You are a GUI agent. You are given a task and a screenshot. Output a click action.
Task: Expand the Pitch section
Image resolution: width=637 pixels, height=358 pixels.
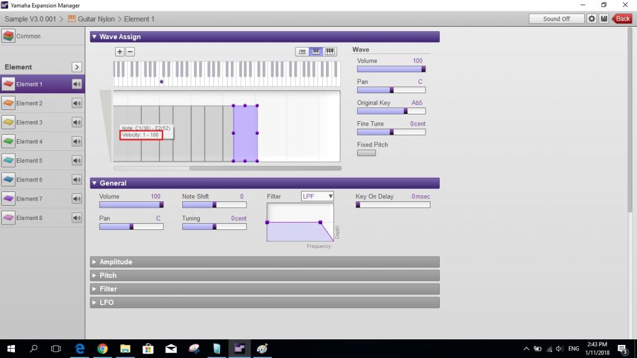coord(265,275)
